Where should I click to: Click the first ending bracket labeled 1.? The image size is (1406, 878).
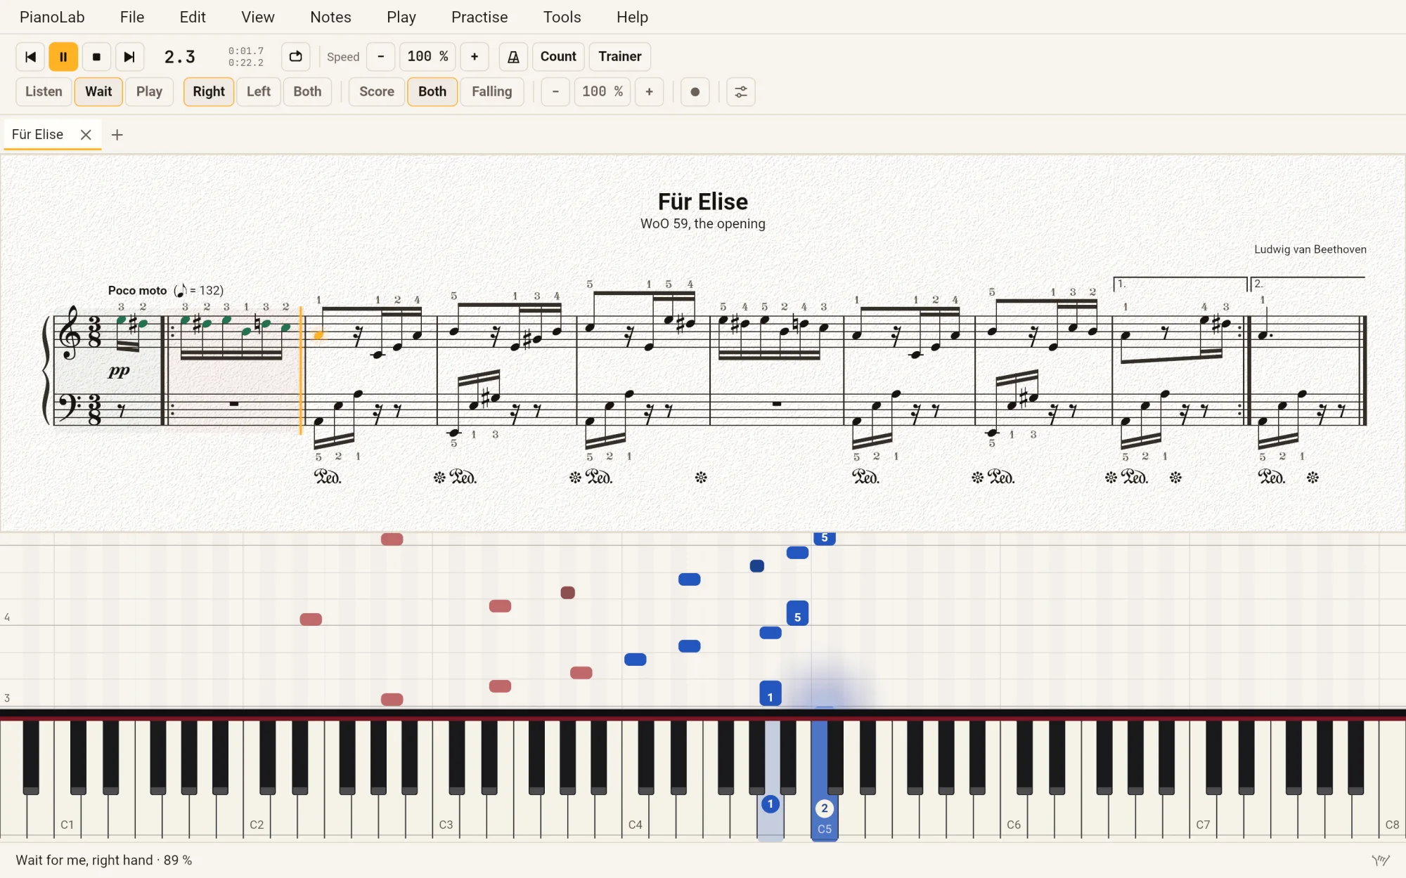[x=1181, y=284]
